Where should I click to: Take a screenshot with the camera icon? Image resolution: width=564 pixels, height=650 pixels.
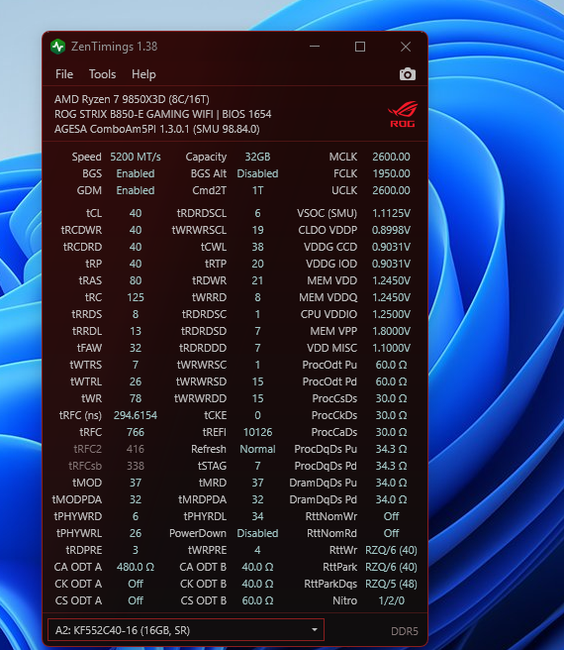point(407,74)
